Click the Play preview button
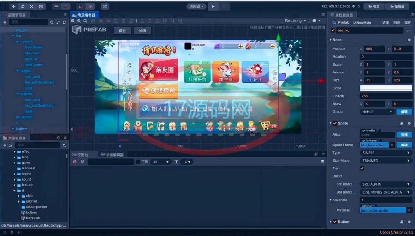The image size is (415, 236). click(x=213, y=6)
